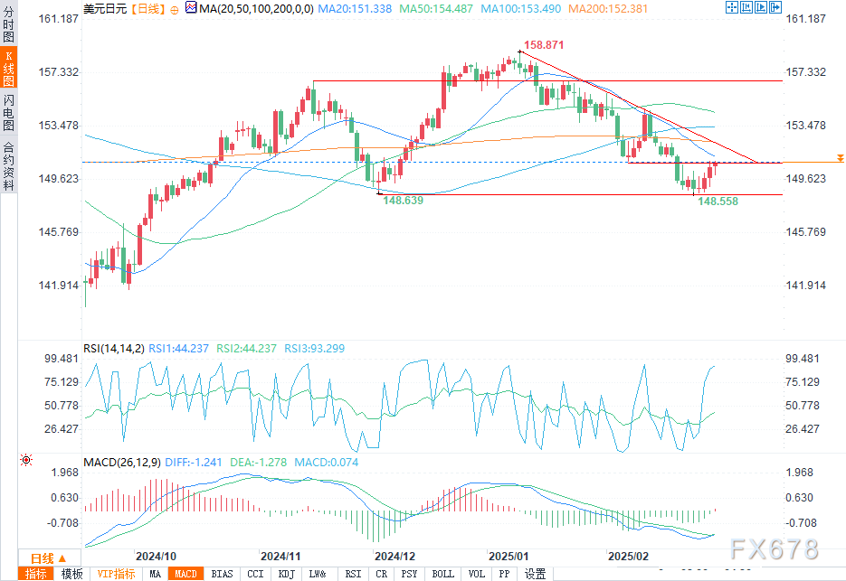Expand the 日线 period selector
The height and width of the screenshot is (581, 846).
49,558
